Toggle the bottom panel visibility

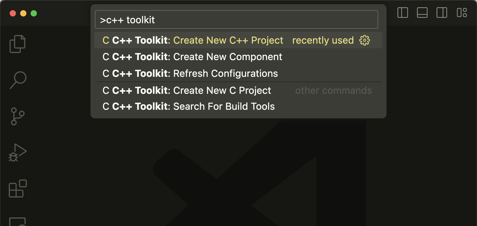click(x=422, y=13)
